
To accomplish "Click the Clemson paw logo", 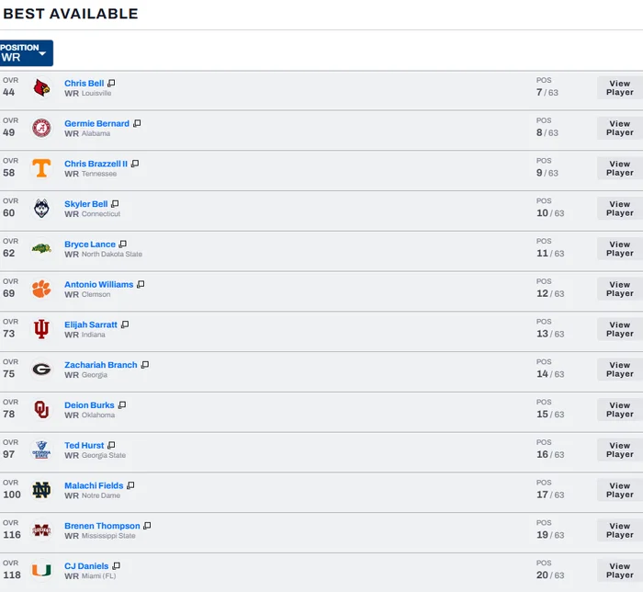I will coord(41,289).
